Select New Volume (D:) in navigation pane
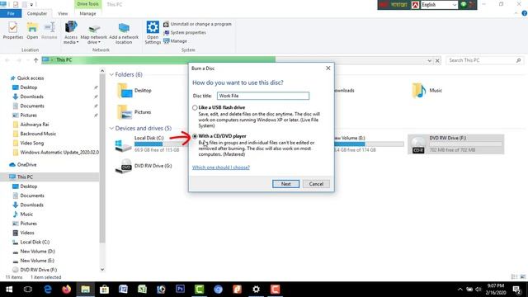Image resolution: width=528 pixels, height=297 pixels. (37, 251)
